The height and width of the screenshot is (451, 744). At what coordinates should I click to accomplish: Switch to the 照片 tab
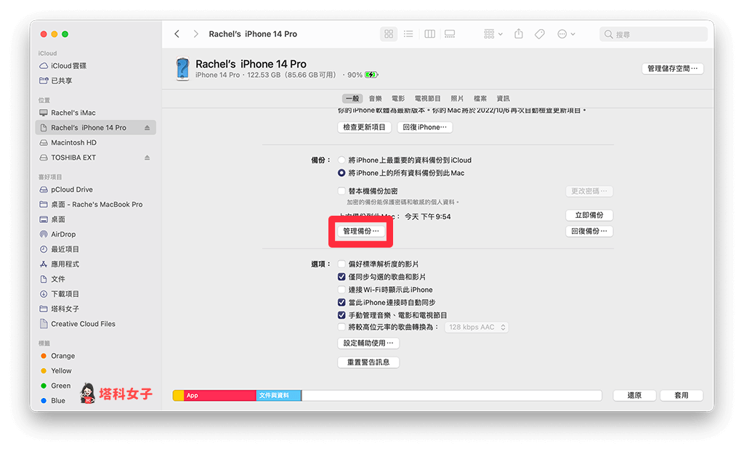tap(457, 99)
